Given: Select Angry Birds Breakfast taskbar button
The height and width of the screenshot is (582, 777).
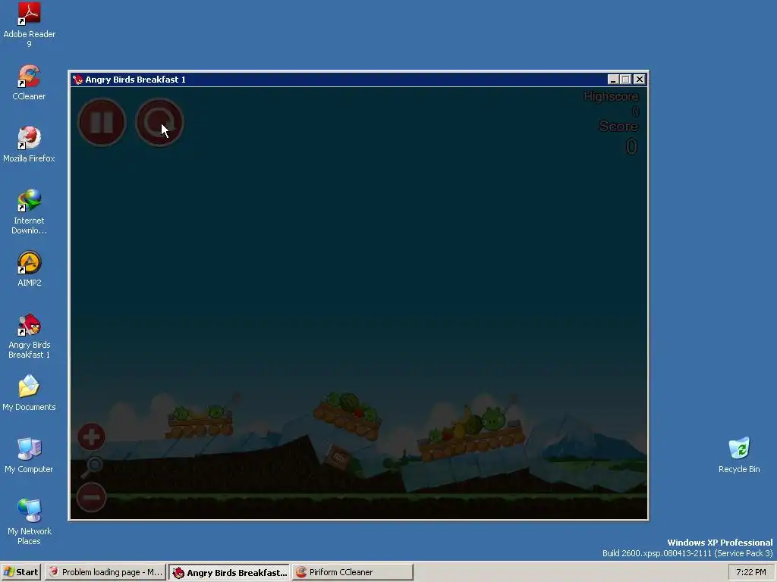Looking at the screenshot, I should click(x=229, y=572).
